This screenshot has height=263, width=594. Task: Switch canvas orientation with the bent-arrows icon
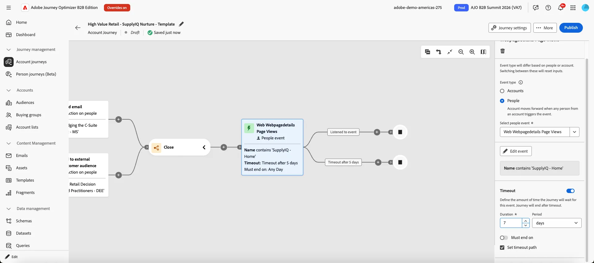439,52
